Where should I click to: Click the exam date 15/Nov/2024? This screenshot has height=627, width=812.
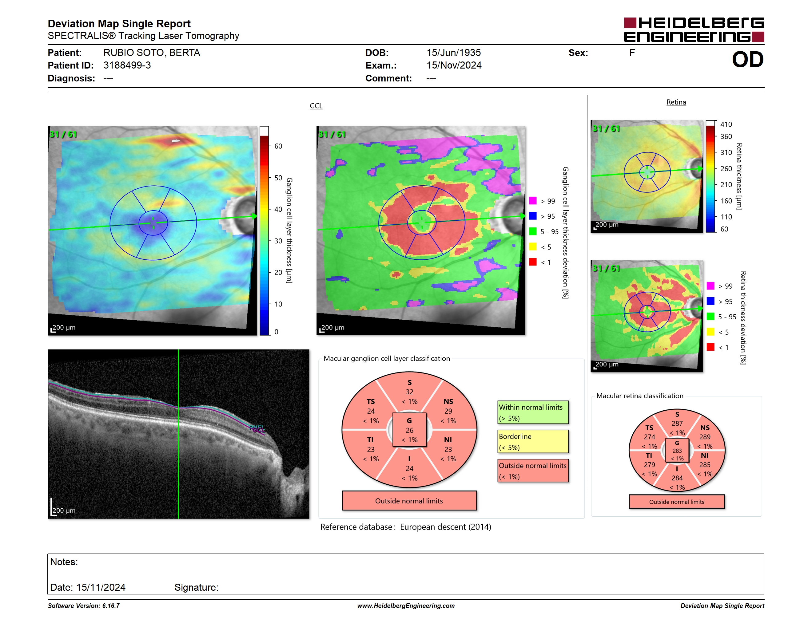click(454, 65)
